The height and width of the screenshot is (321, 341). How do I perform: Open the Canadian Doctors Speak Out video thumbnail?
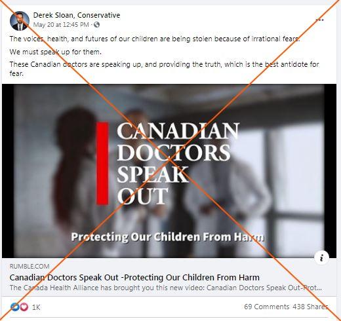pyautogui.click(x=169, y=171)
